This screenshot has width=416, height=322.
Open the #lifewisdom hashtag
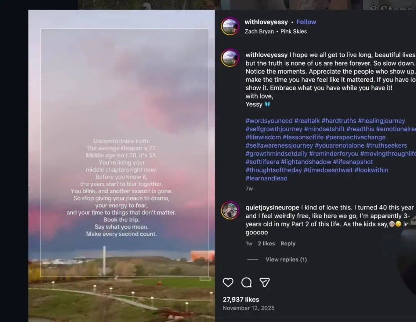(x=263, y=137)
